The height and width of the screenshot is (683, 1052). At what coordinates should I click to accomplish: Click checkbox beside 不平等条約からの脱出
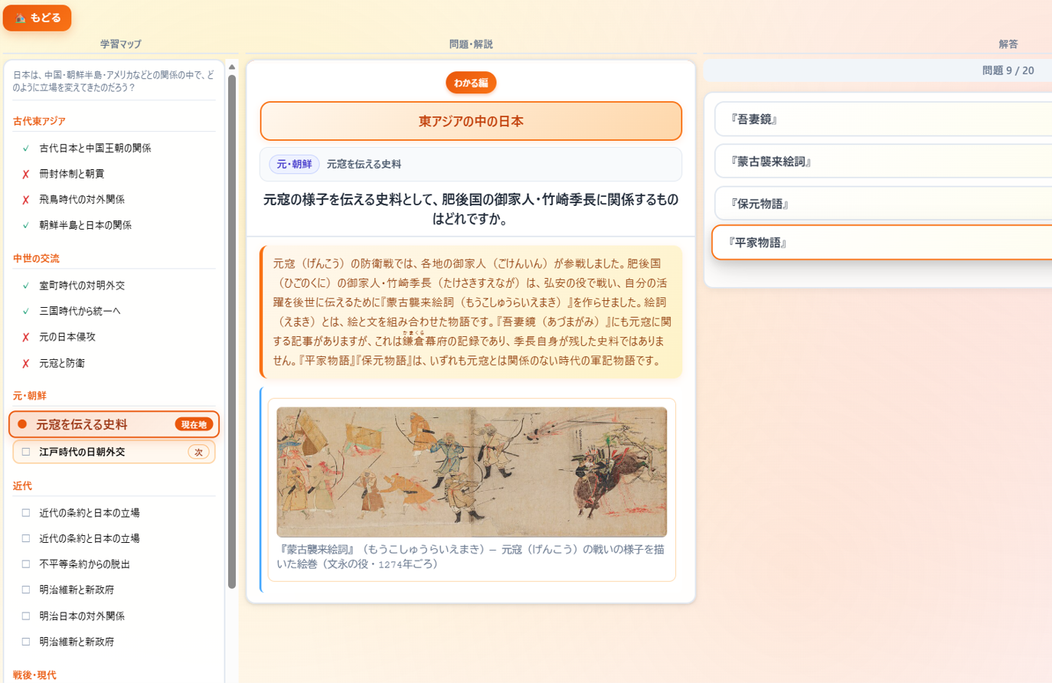(x=26, y=564)
